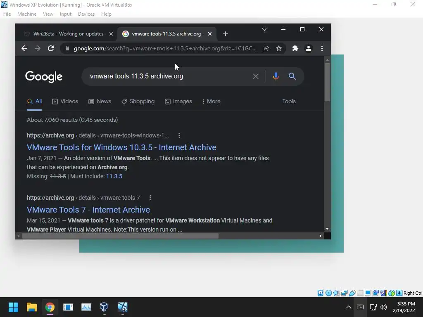
Task: Open the VirtualBox View menu
Action: [x=48, y=14]
